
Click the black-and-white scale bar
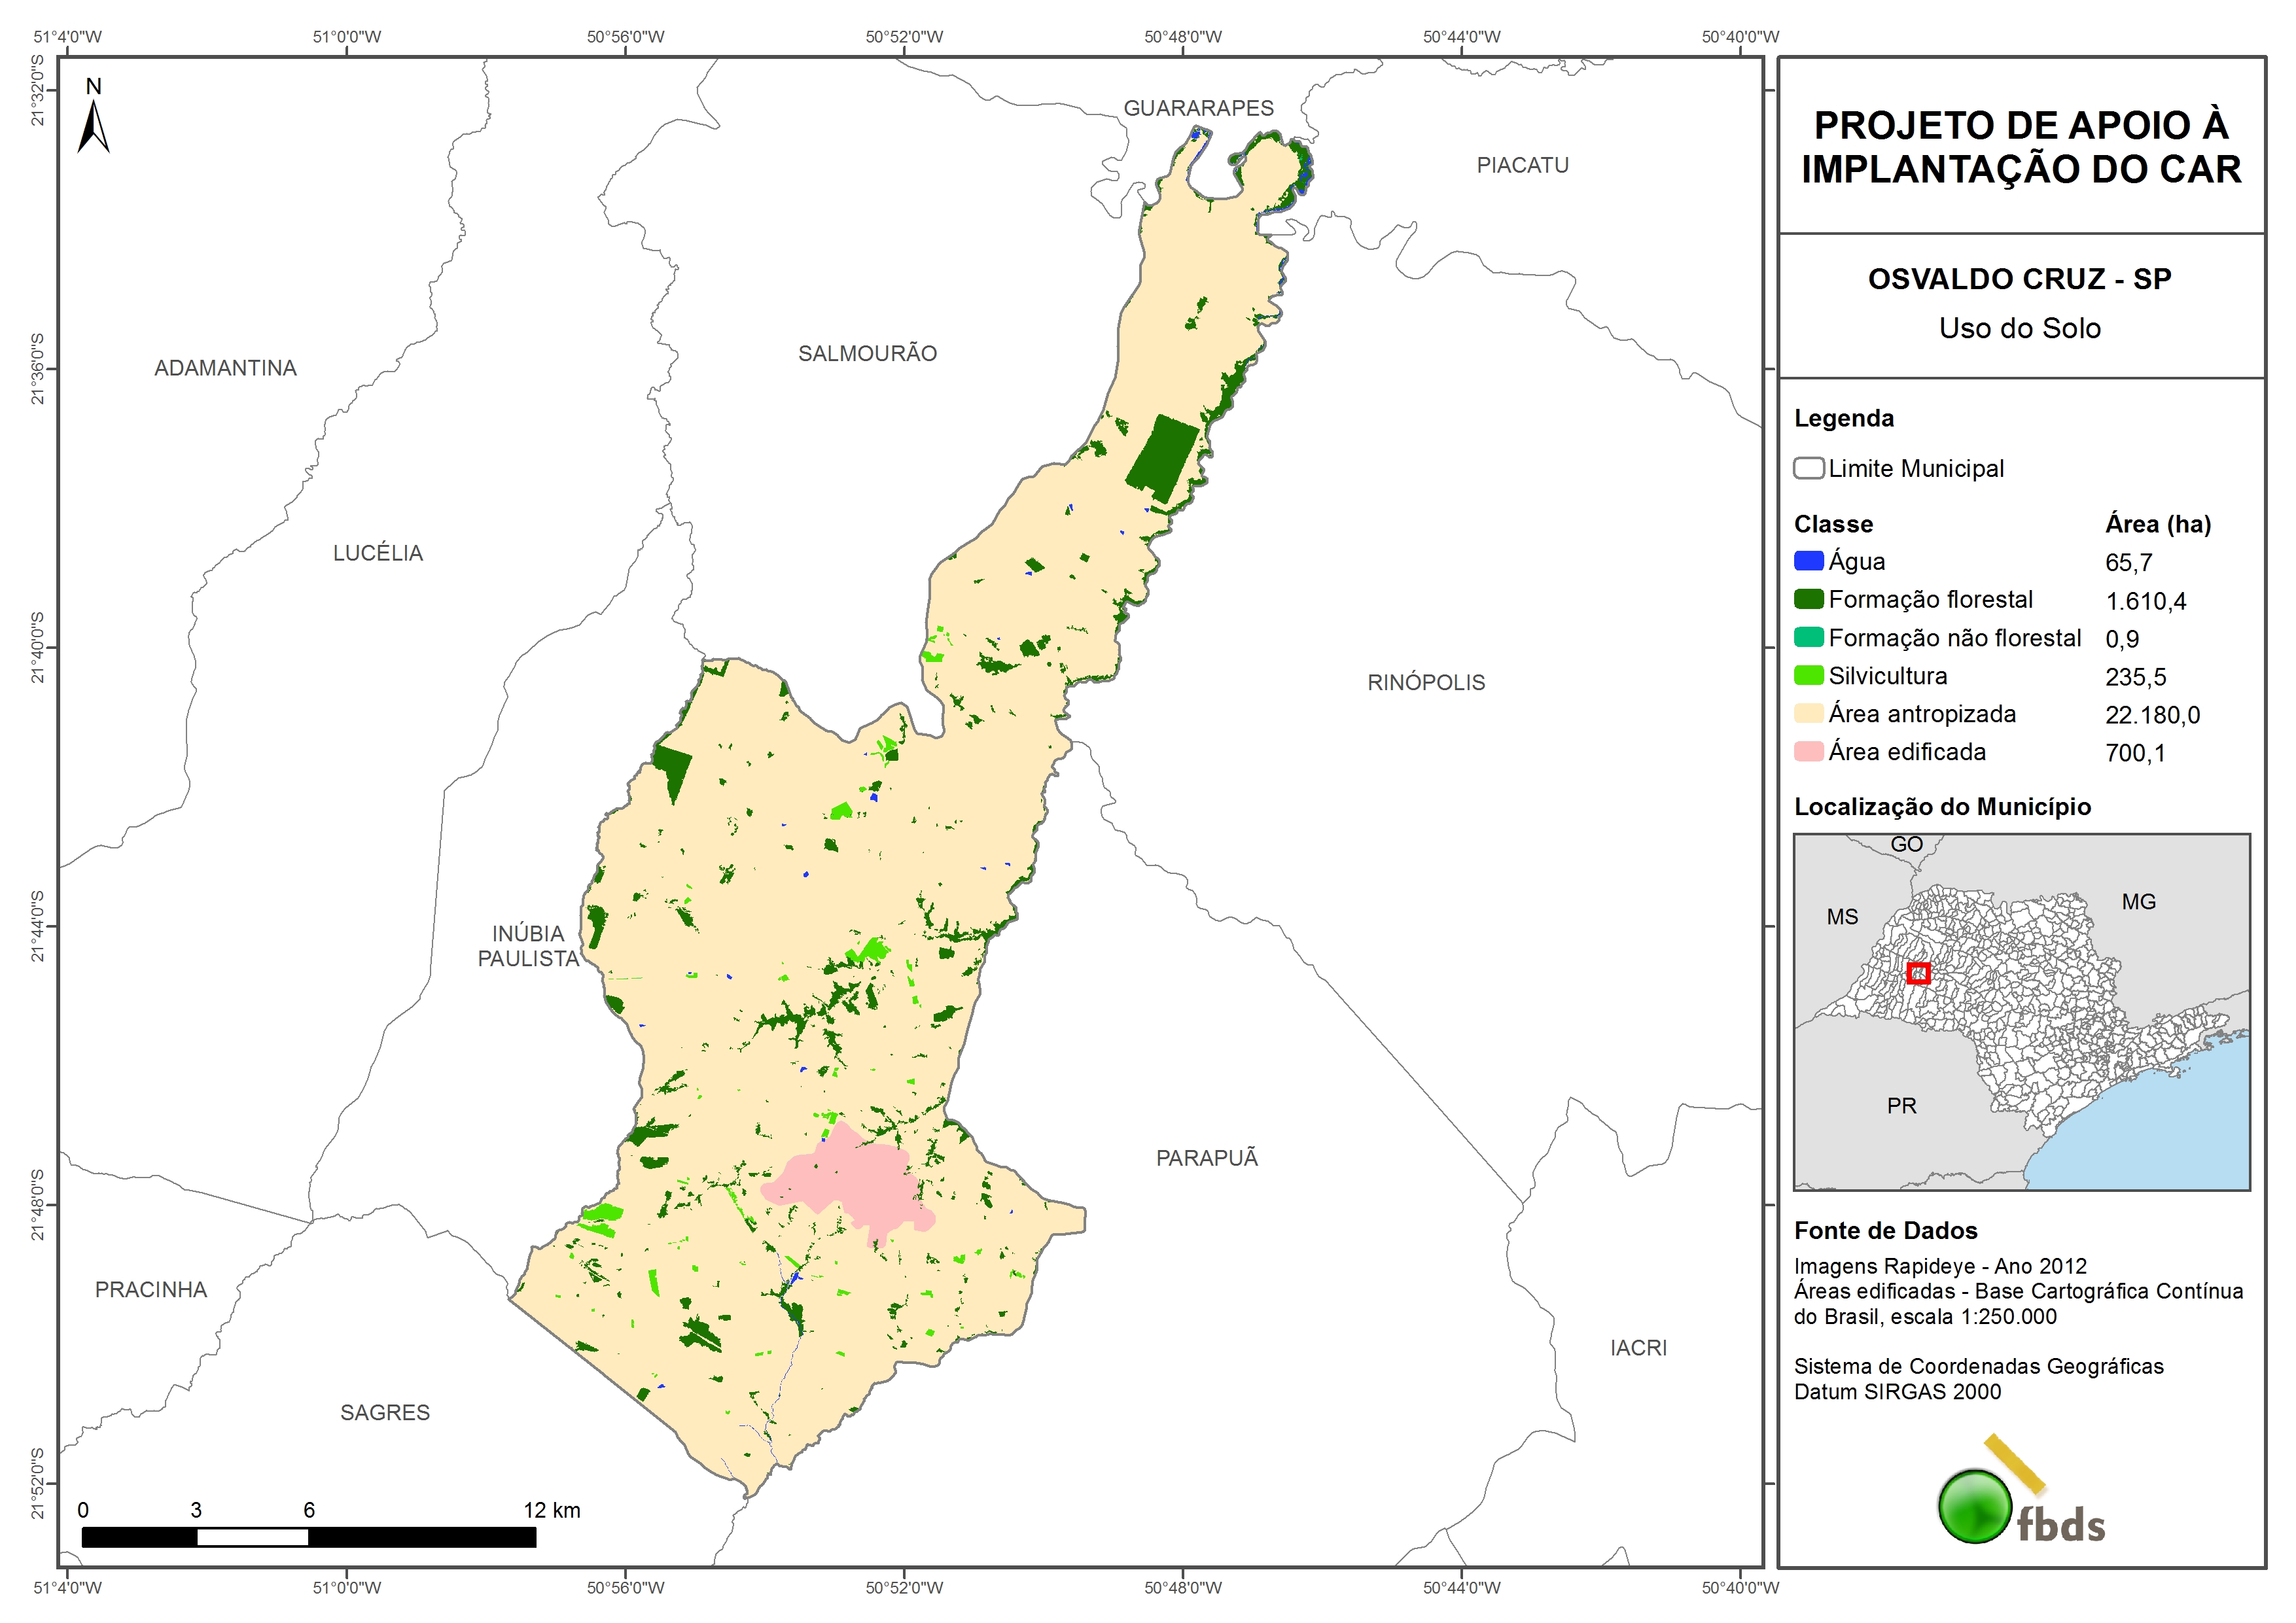click(x=308, y=1537)
